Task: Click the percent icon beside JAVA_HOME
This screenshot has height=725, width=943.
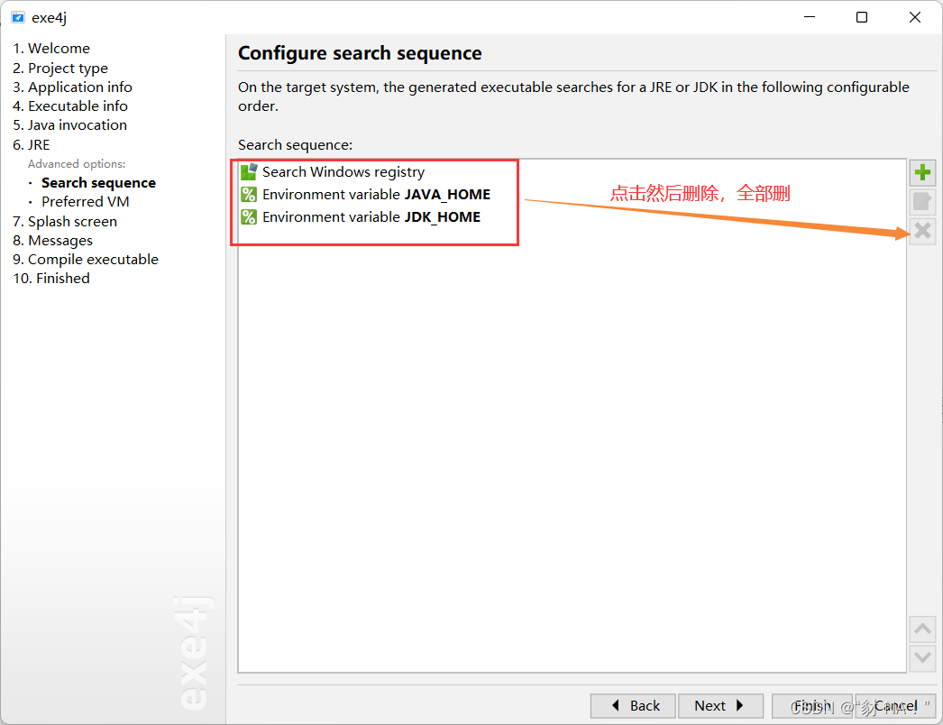Action: (x=248, y=194)
